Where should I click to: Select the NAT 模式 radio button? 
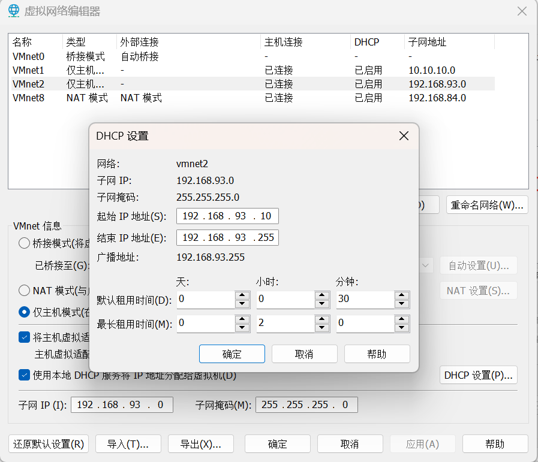pyautogui.click(x=25, y=291)
